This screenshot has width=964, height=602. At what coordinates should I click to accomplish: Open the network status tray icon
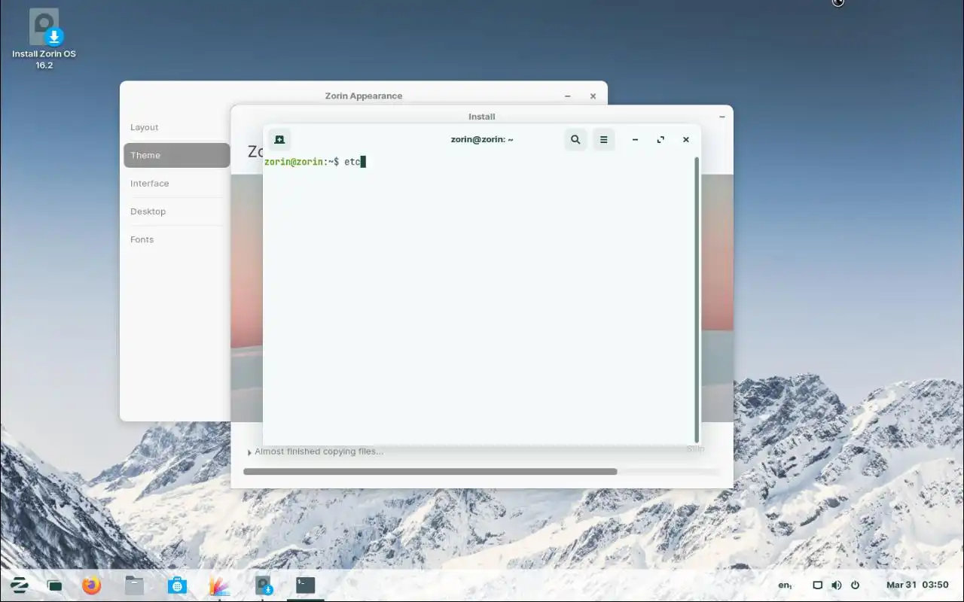pyautogui.click(x=817, y=585)
